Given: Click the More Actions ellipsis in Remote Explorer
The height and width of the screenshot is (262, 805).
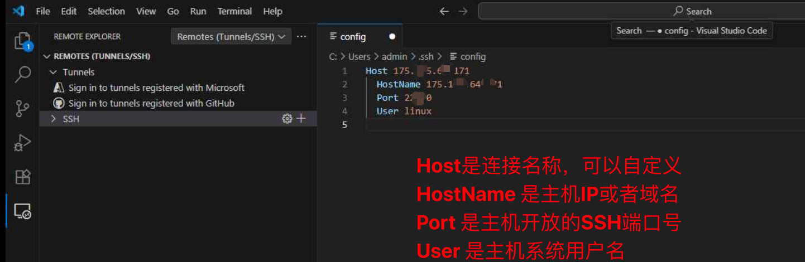Looking at the screenshot, I should pyautogui.click(x=301, y=37).
